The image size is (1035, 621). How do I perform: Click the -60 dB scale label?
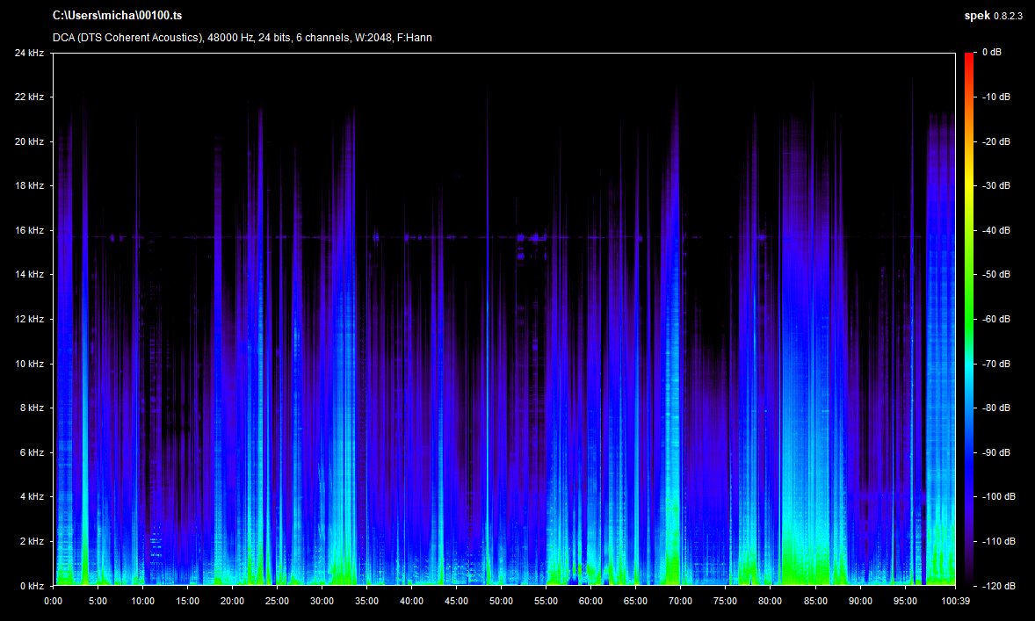[x=995, y=319]
